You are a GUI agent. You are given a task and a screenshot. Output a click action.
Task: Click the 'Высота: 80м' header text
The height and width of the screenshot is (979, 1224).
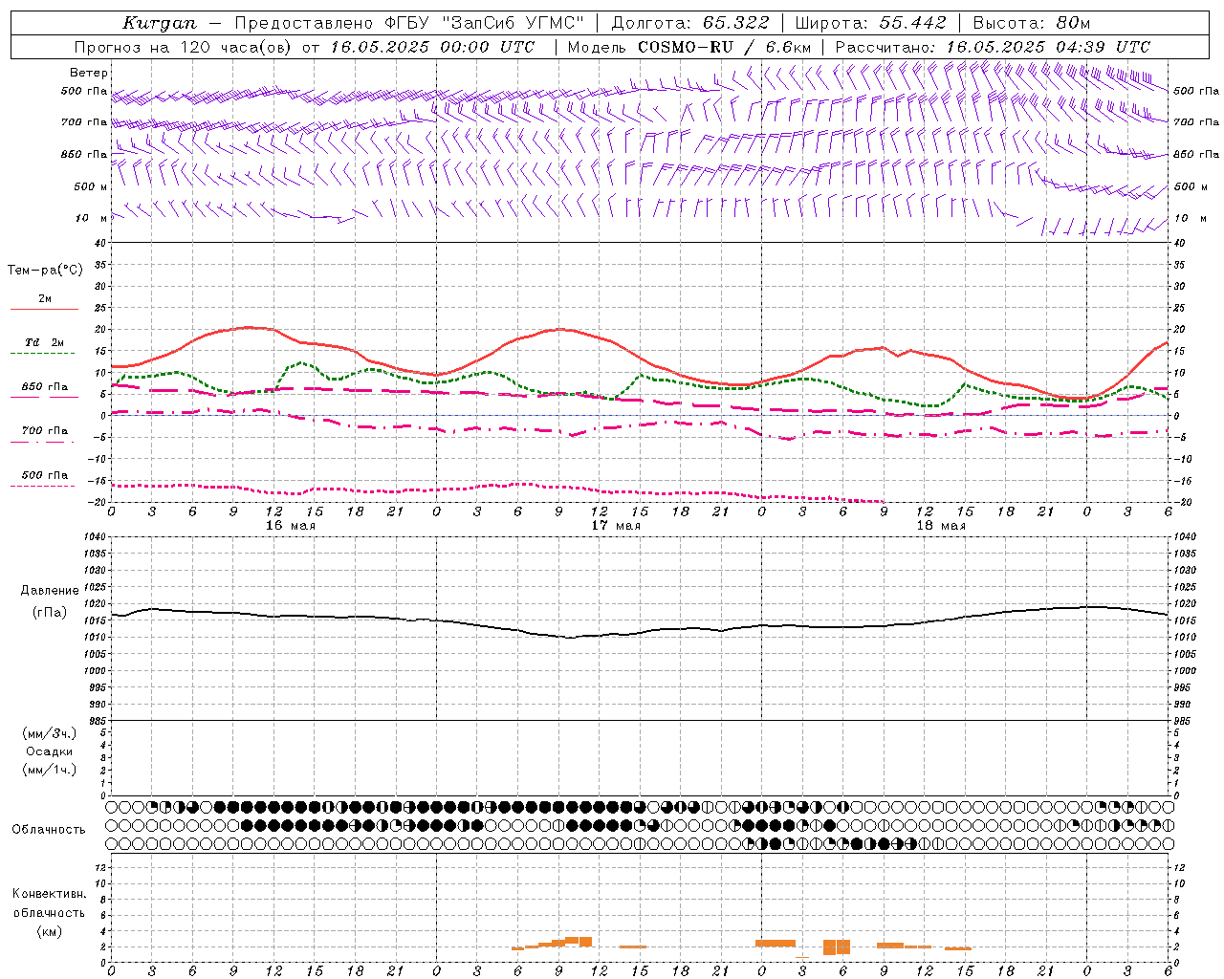coord(1031,23)
